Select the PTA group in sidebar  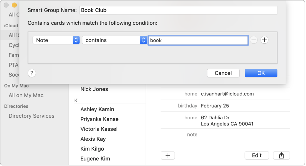click(13, 65)
